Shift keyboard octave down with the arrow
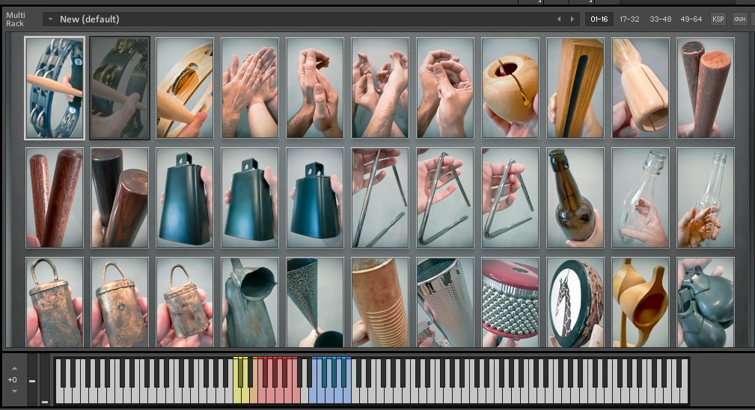Screen dimensions: 755x410 [14, 391]
